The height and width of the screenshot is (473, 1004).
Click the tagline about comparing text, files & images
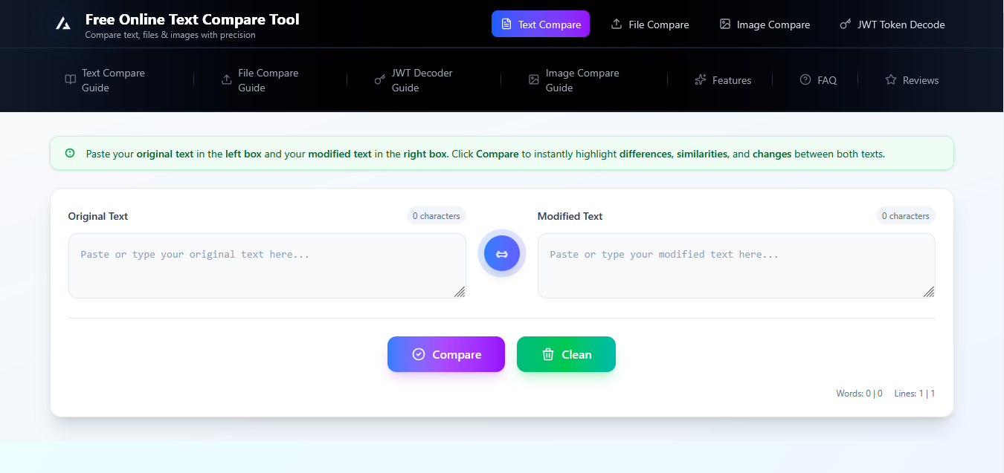pos(170,35)
